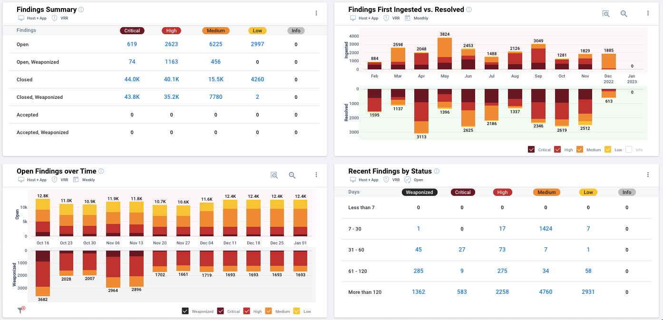
Task: Click the Monthly calendar icon in Ingested vs. Resolved panel
Action: coord(407,18)
